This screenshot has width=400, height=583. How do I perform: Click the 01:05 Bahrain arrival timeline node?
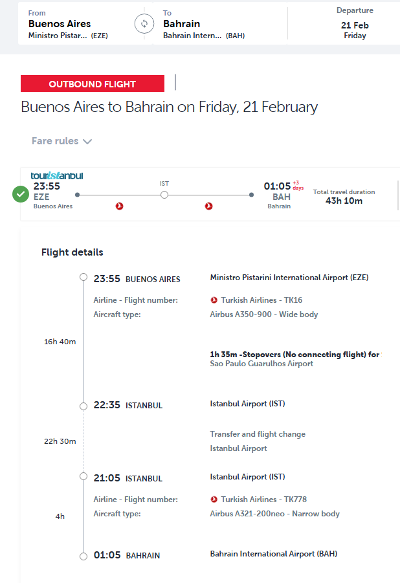tap(83, 556)
